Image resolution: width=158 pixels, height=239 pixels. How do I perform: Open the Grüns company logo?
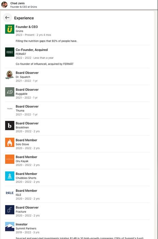[x=10, y=29]
